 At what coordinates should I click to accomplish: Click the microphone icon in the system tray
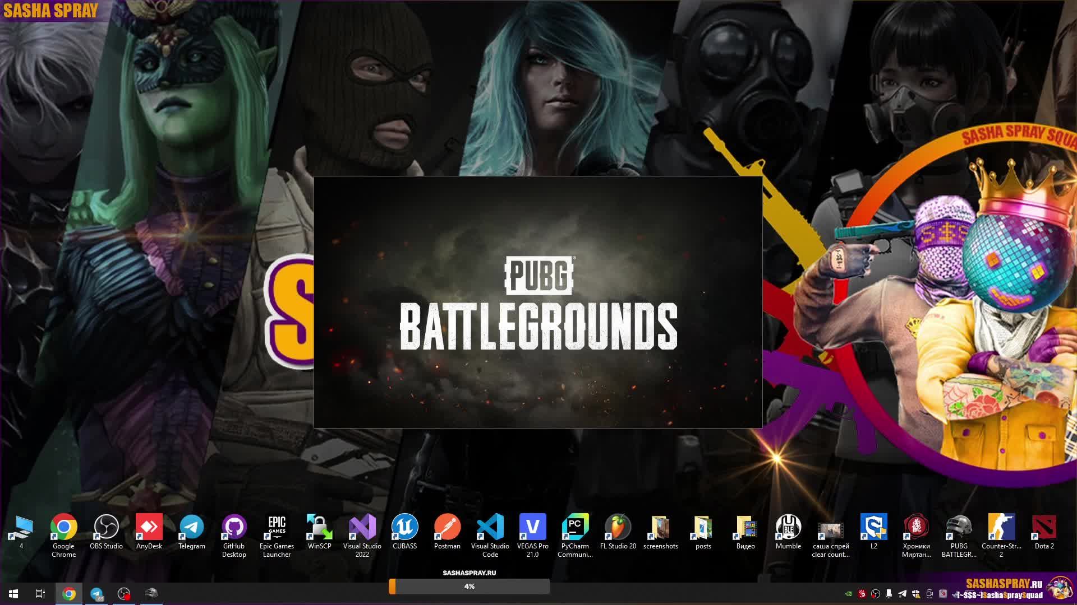(x=889, y=594)
